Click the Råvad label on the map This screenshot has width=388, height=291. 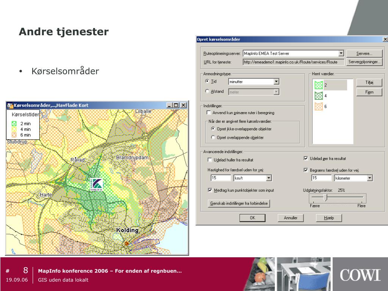[77, 160]
